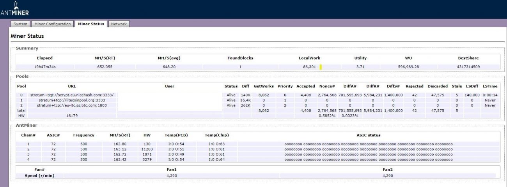Click the Fan2 column header

[x=388, y=170]
